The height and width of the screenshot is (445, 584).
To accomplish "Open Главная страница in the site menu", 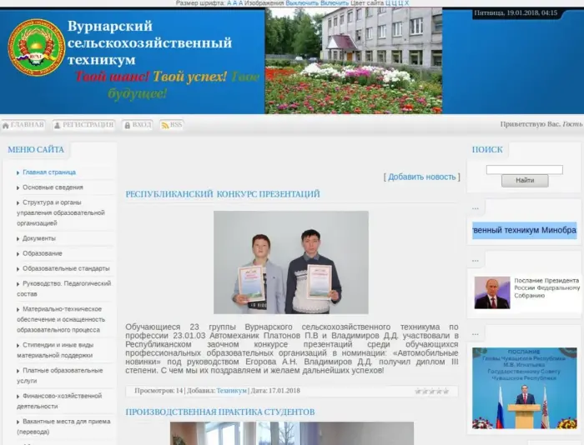I will [x=48, y=172].
